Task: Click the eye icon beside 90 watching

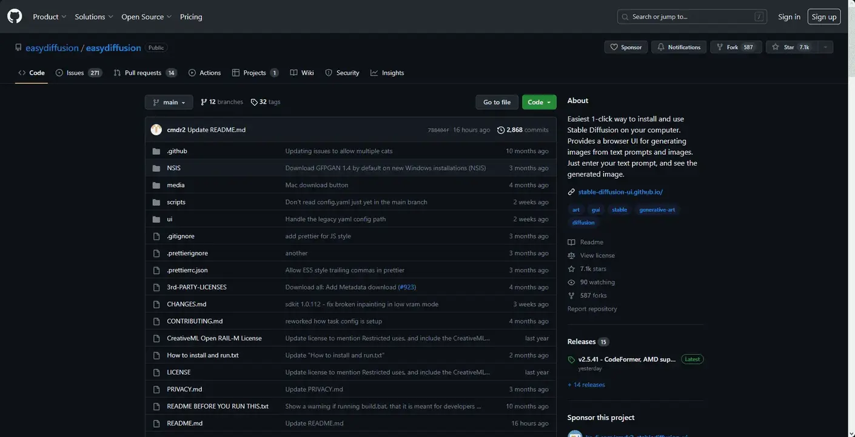Action: click(571, 282)
